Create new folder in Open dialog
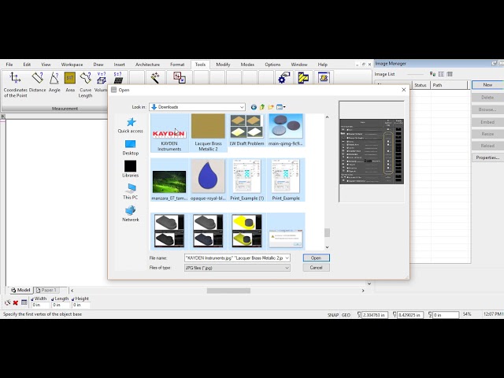This screenshot has width=504, height=378. coord(271,107)
